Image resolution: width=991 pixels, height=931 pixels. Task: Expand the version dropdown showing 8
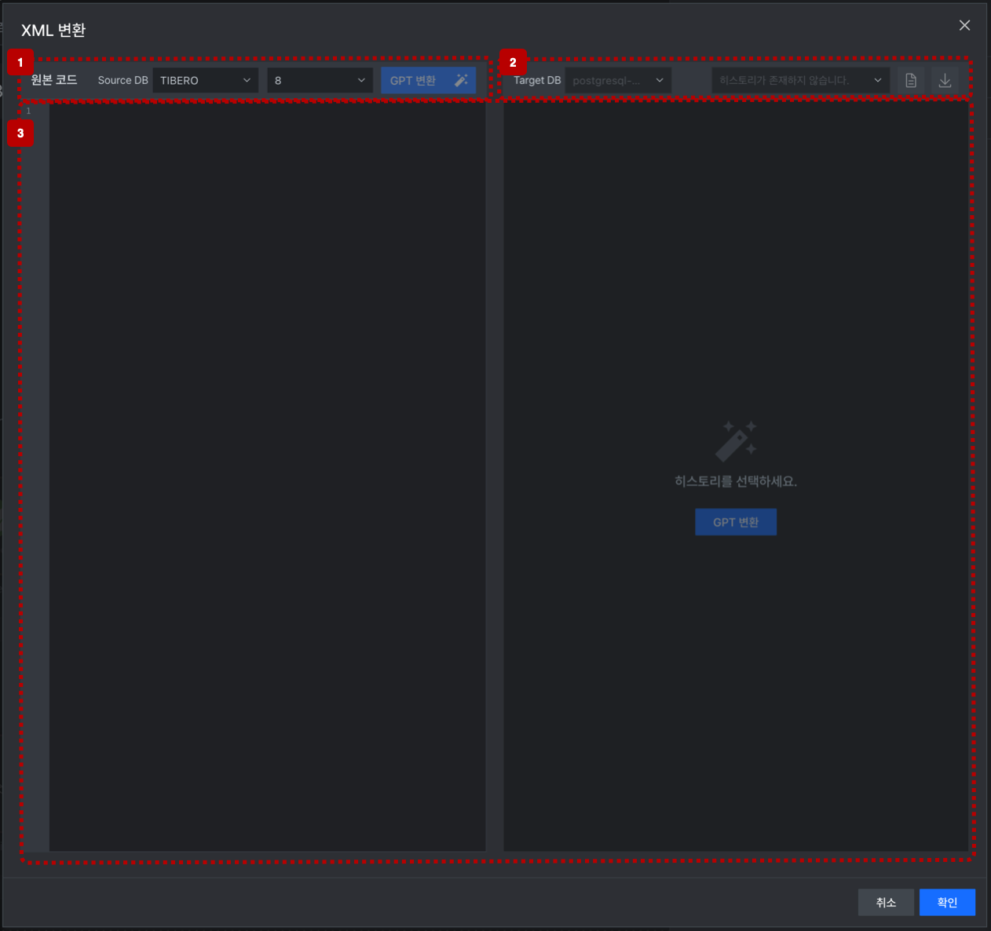(x=320, y=80)
